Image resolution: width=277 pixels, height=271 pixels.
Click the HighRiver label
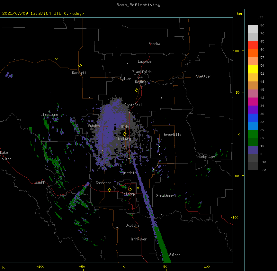coord(138,239)
